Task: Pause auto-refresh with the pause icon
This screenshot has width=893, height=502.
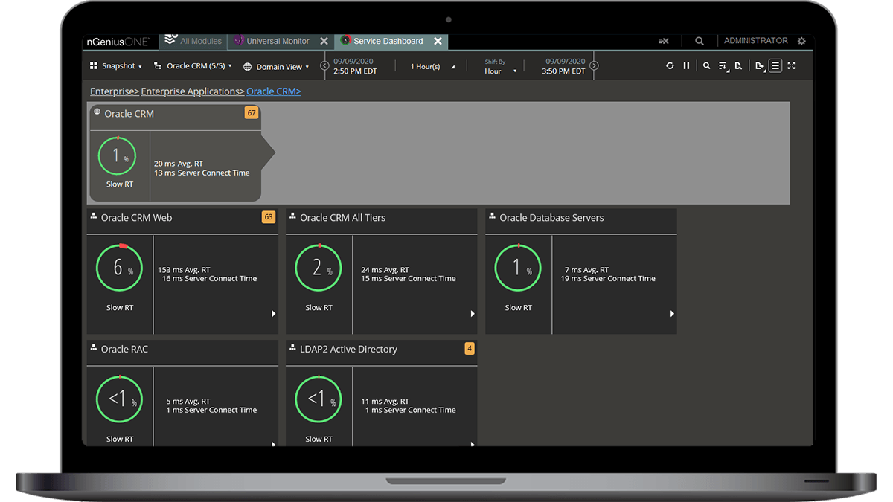Action: coord(686,66)
